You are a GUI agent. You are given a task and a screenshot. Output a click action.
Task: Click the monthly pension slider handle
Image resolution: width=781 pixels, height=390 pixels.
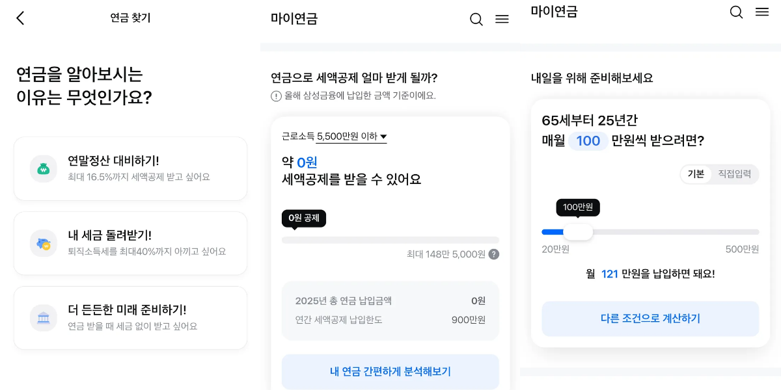tap(578, 232)
